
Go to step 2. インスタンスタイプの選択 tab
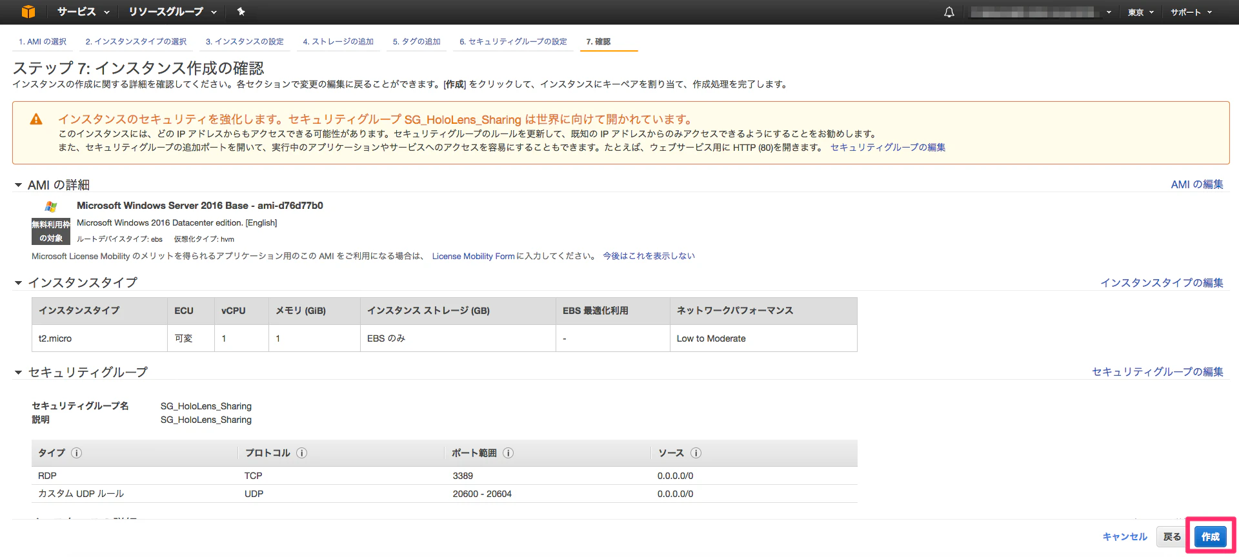136,42
